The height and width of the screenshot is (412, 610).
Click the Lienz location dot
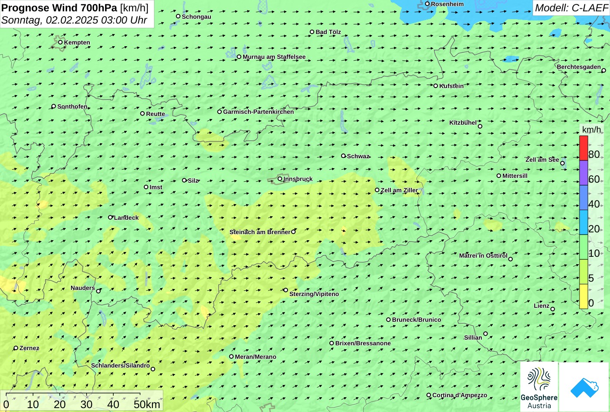552,309
